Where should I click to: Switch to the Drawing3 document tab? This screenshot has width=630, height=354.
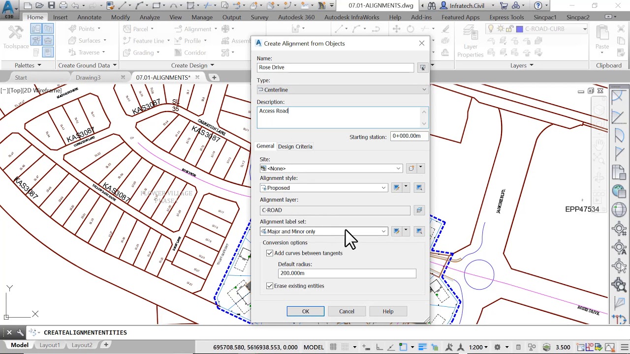88,77
